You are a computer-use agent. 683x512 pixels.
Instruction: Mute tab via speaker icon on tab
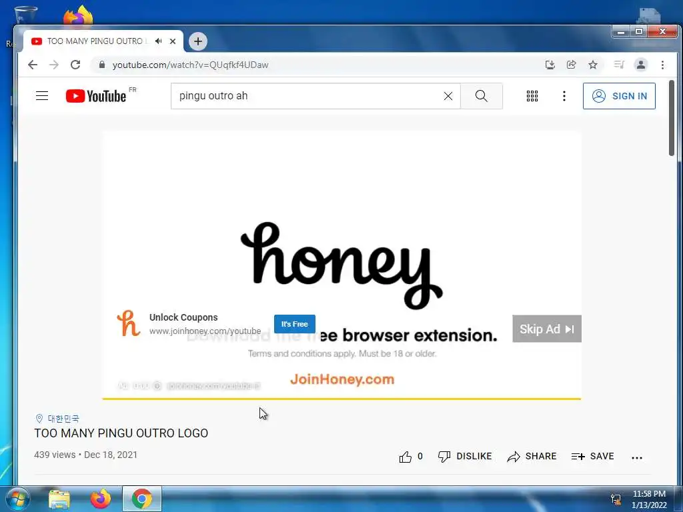159,41
